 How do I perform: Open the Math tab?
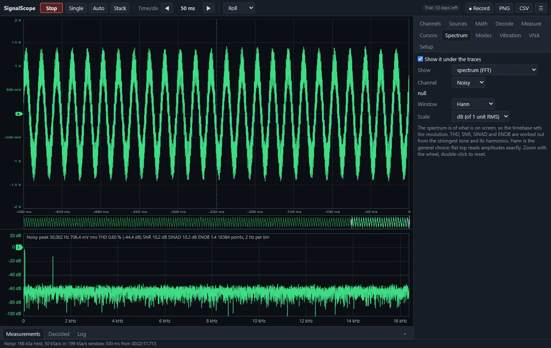pyautogui.click(x=481, y=24)
